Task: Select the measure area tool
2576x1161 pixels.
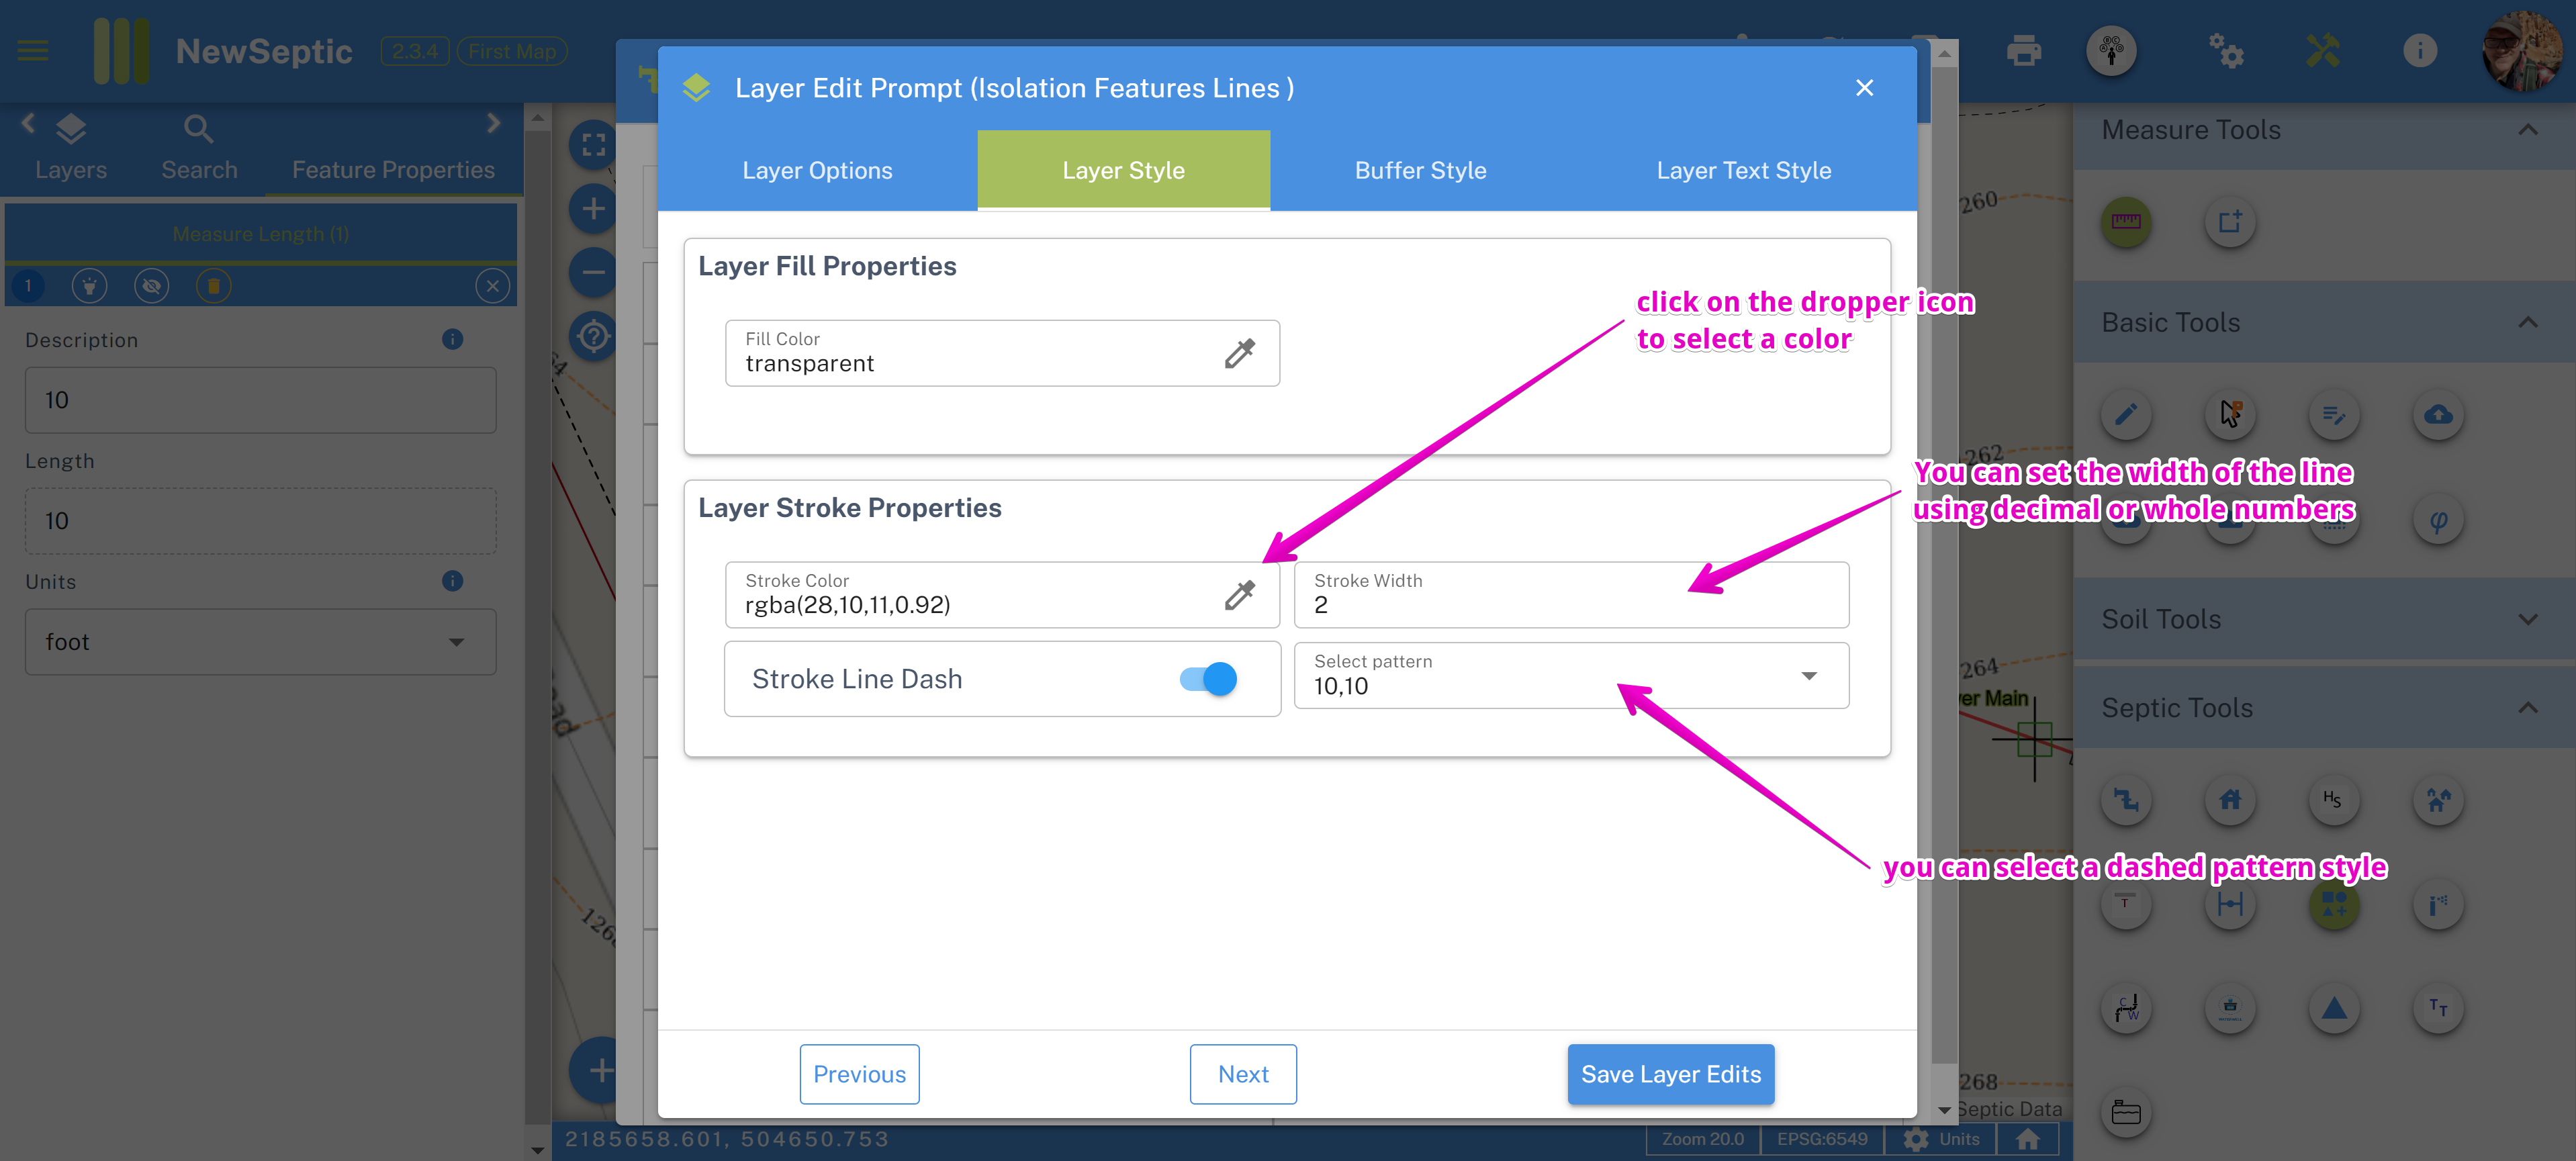Action: pyautogui.click(x=2230, y=221)
